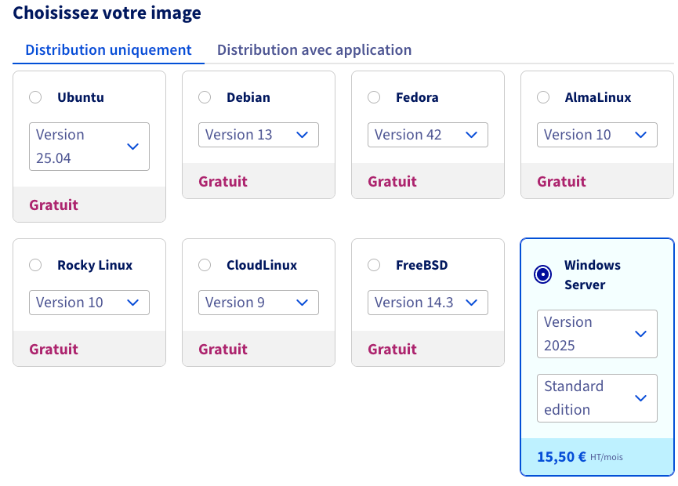Switch to the Distribution avec application tab

click(314, 49)
